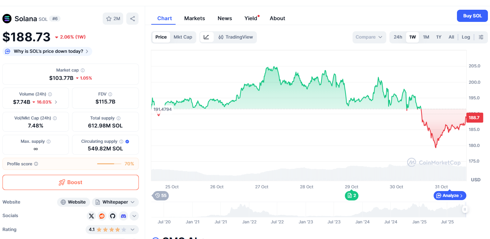Click the info icon next to Market cap
The height and width of the screenshot is (239, 490).
pos(82,70)
